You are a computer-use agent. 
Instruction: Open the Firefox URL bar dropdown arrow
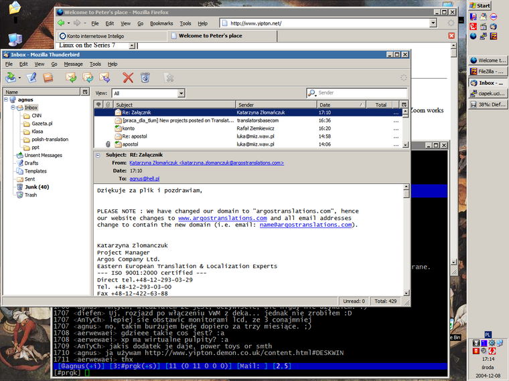click(x=433, y=23)
